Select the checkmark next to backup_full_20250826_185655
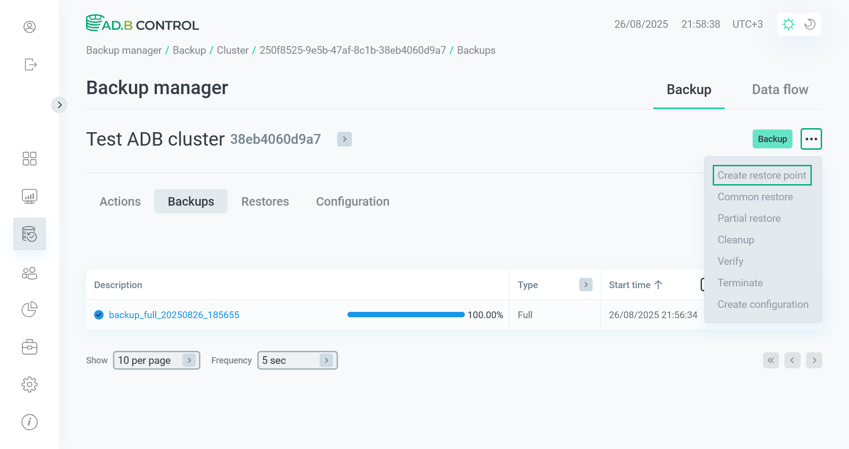This screenshot has height=449, width=849. tap(98, 315)
